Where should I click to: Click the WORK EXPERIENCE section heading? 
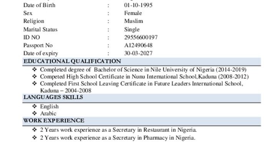[54, 121]
